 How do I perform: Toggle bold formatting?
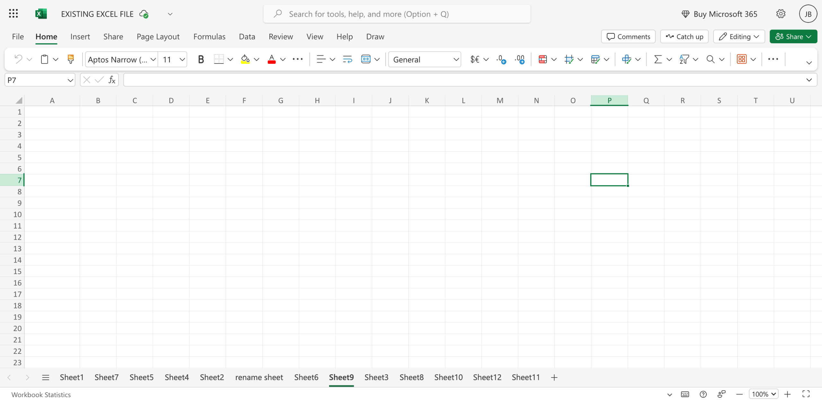(x=201, y=59)
